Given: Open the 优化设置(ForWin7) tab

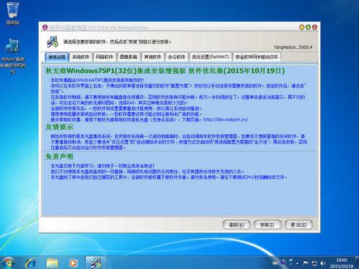Looking at the screenshot, I should (210, 57).
